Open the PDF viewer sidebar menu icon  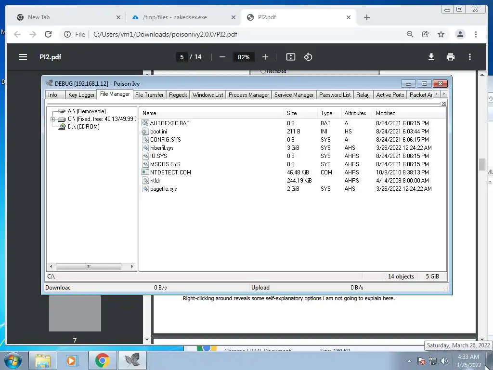point(23,57)
